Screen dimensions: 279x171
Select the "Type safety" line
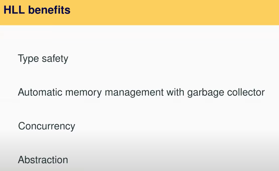pos(43,59)
